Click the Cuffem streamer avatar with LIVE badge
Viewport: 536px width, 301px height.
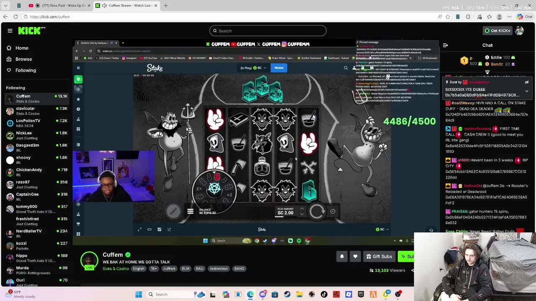[89, 260]
